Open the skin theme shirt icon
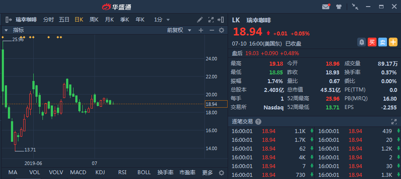 [339, 7]
